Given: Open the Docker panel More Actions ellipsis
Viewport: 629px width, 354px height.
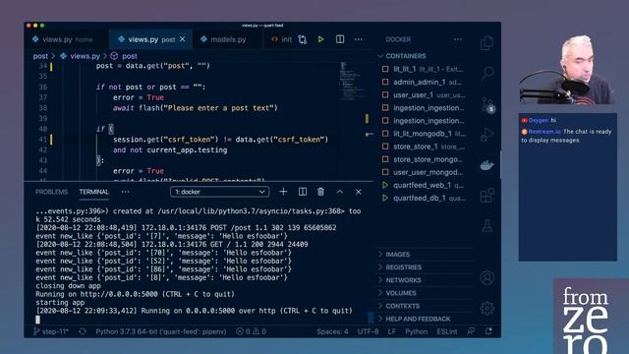Looking at the screenshot, I should coord(458,39).
